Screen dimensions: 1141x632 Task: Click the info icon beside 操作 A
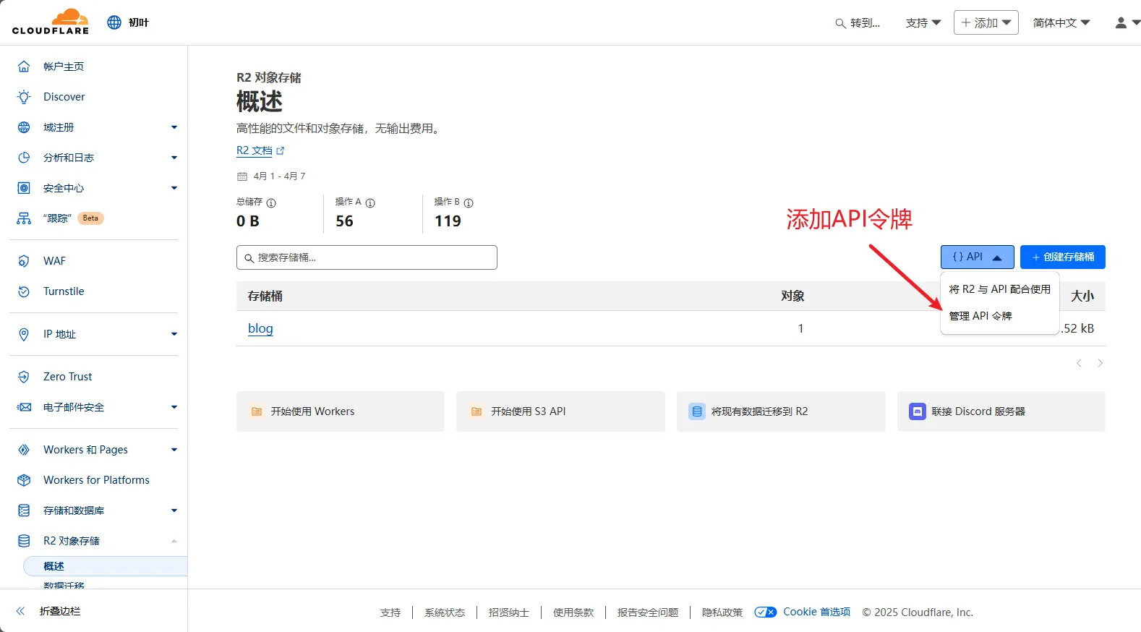tap(370, 203)
